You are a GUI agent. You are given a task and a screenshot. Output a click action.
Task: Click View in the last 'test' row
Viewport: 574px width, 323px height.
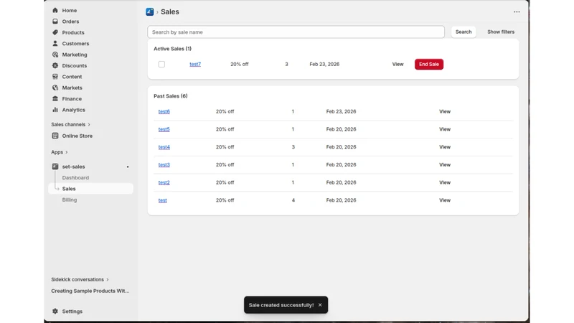click(x=445, y=200)
